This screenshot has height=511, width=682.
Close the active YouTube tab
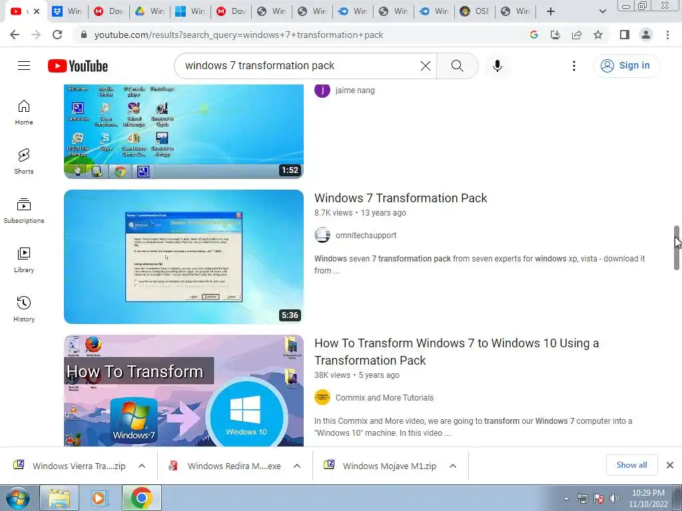click(37, 11)
